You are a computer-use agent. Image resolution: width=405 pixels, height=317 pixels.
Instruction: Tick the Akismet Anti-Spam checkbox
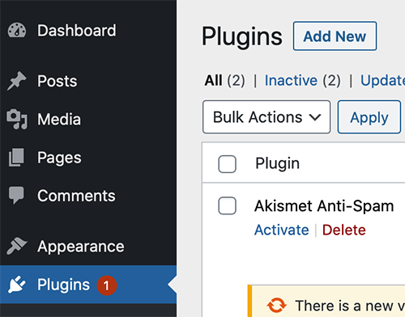[x=227, y=205]
